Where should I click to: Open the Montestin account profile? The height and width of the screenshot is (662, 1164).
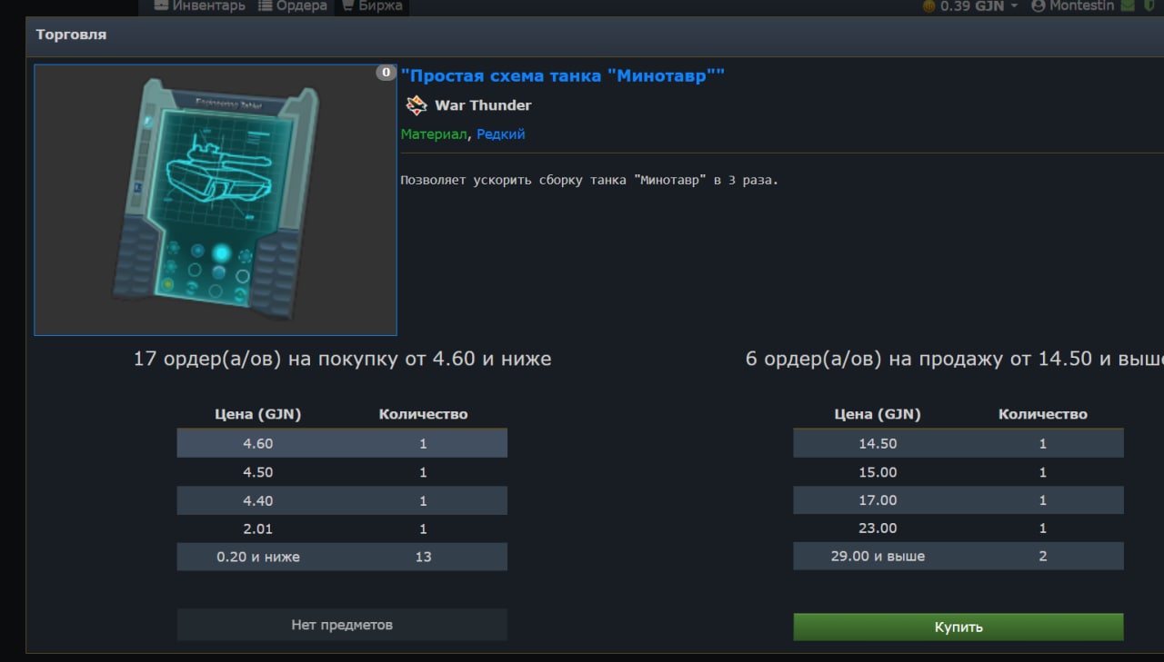tap(1073, 6)
